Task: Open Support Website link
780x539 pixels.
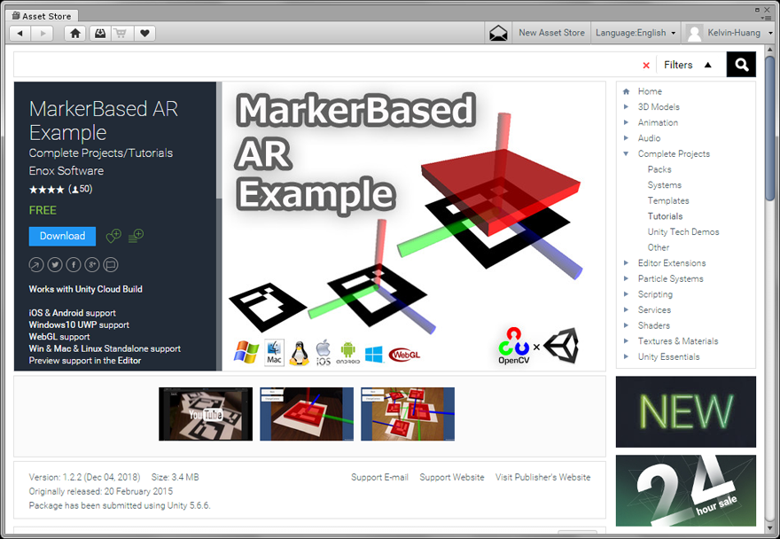Action: click(x=452, y=477)
